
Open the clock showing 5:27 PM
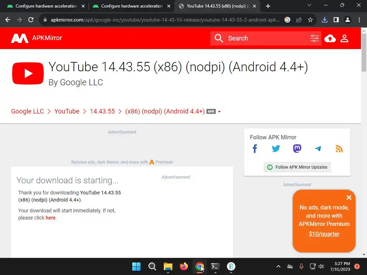pos(340,266)
